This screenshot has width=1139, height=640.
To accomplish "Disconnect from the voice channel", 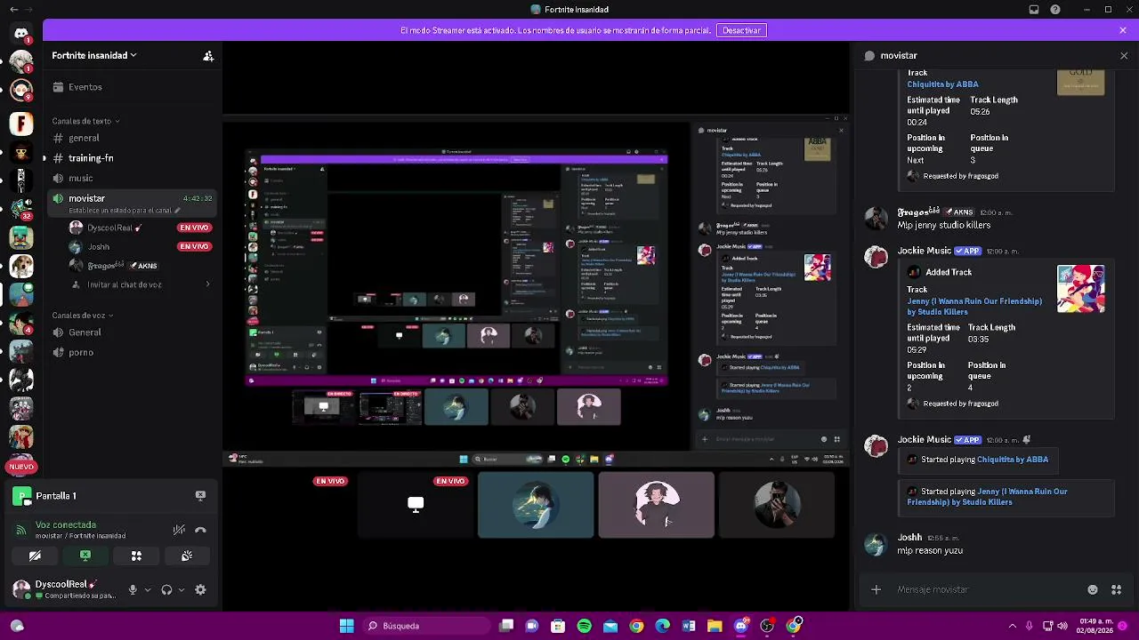I will pos(200,530).
